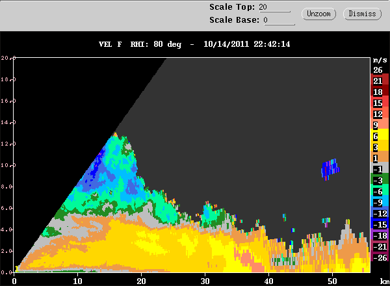Screen dimensions: 390x286
Task: Click the 10 km range axis label
Action: 77,281
